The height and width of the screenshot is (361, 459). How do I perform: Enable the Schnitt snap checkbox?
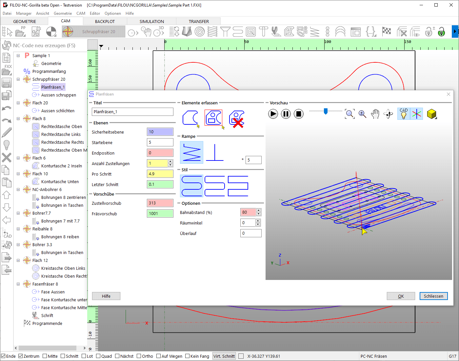(63, 356)
